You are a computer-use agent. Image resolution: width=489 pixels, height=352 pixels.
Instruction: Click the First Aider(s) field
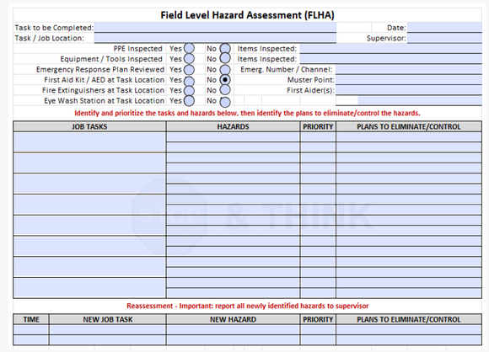tap(409, 90)
